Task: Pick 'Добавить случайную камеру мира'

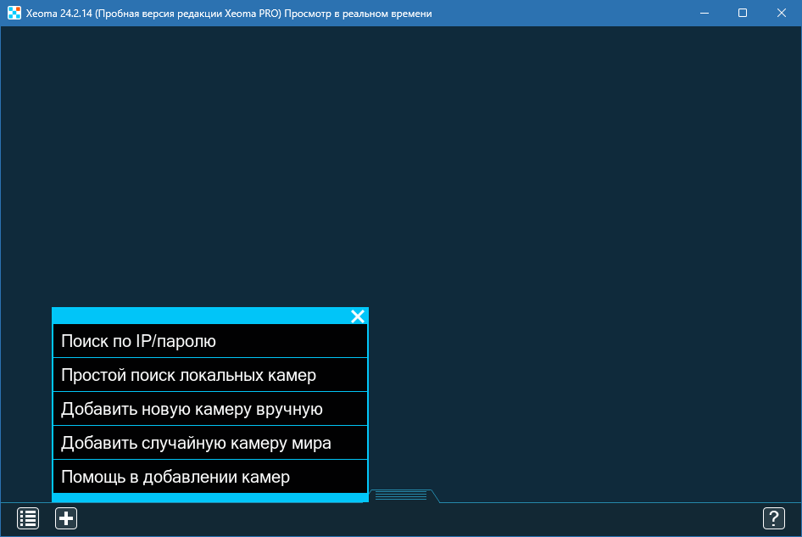Action: (x=210, y=442)
